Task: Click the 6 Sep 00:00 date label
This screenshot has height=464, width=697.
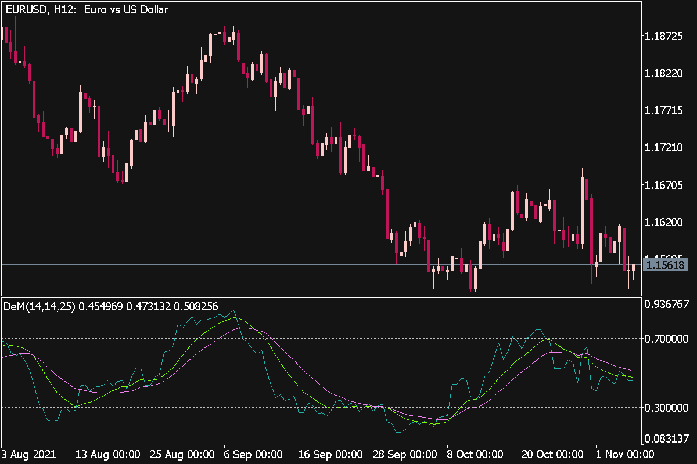Action: [x=253, y=454]
